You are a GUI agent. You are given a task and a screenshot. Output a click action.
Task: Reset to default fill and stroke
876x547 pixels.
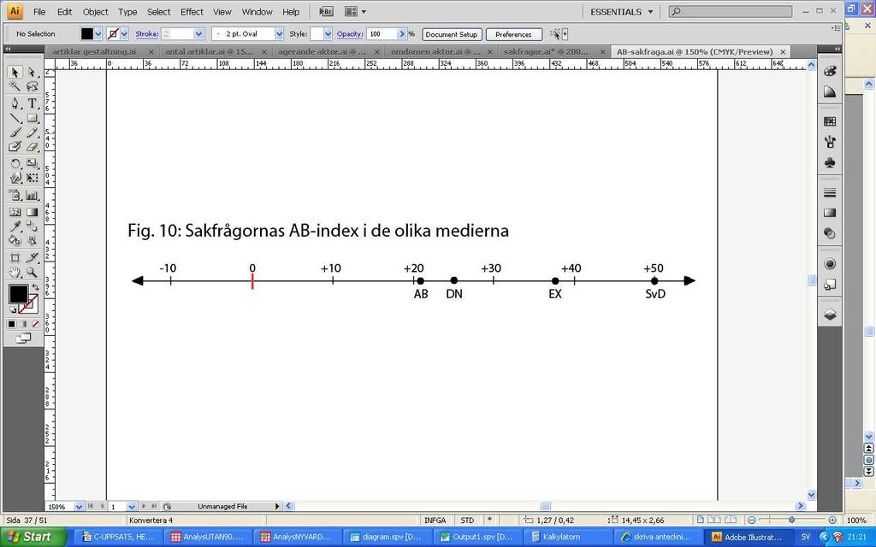point(12,309)
